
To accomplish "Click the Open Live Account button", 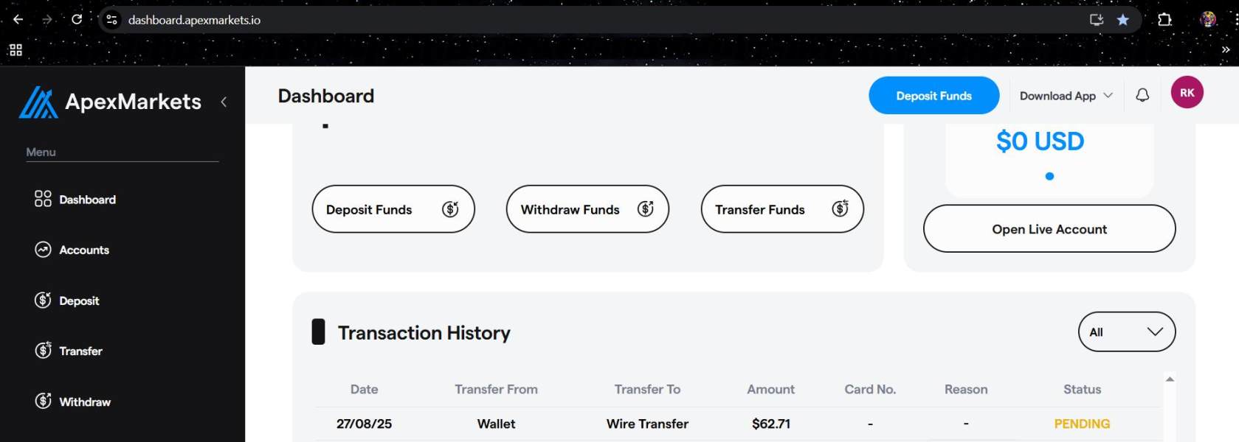I will click(1049, 229).
